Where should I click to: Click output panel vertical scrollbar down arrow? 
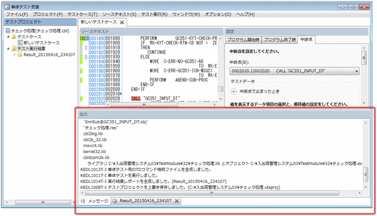(x=366, y=187)
